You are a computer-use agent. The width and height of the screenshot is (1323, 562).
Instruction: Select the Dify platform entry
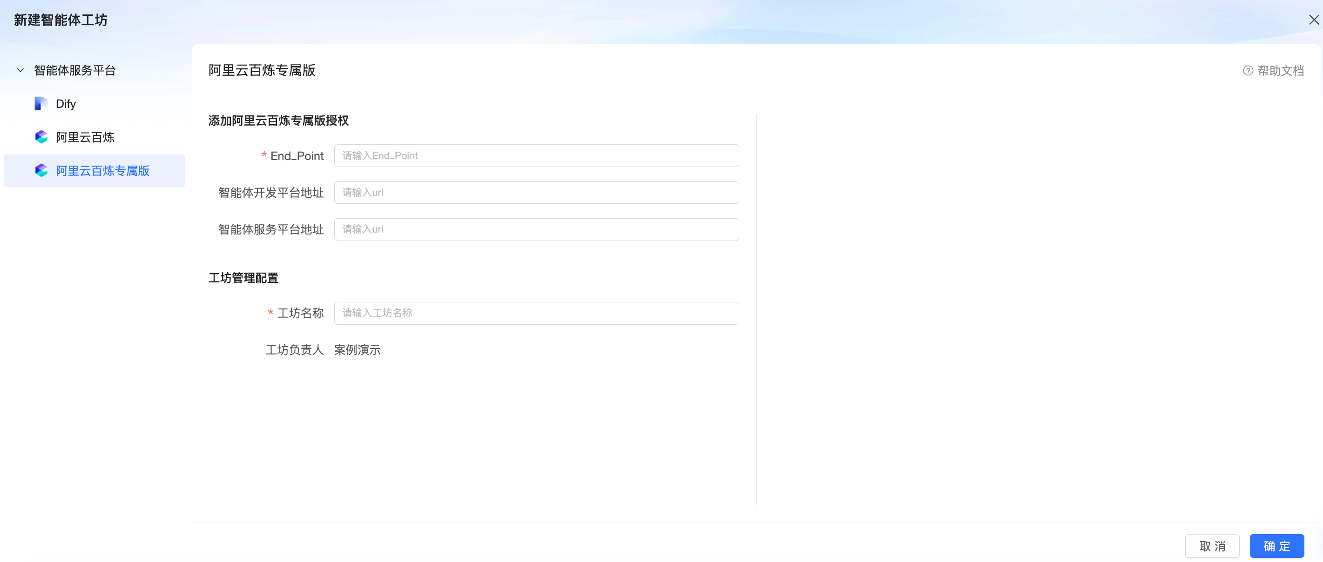click(x=94, y=104)
